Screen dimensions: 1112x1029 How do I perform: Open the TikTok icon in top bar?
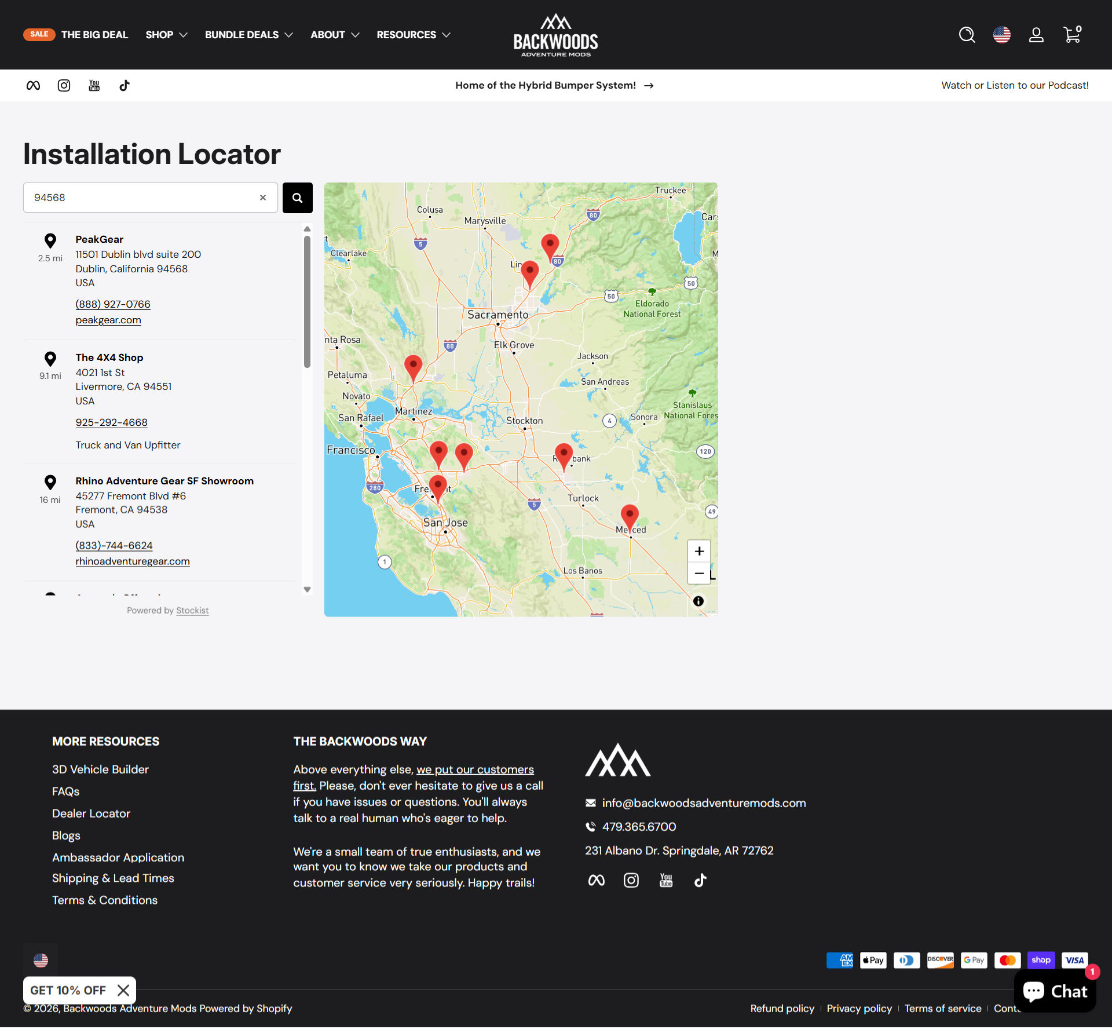coord(125,86)
